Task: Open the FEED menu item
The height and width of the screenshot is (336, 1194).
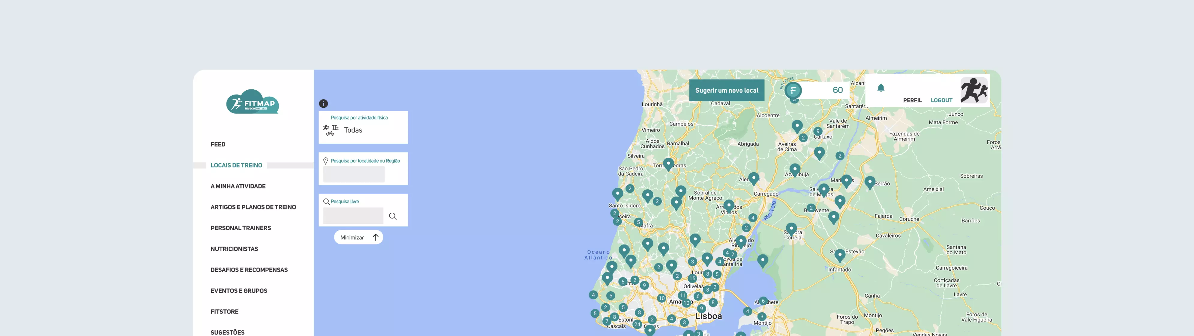Action: pyautogui.click(x=218, y=145)
